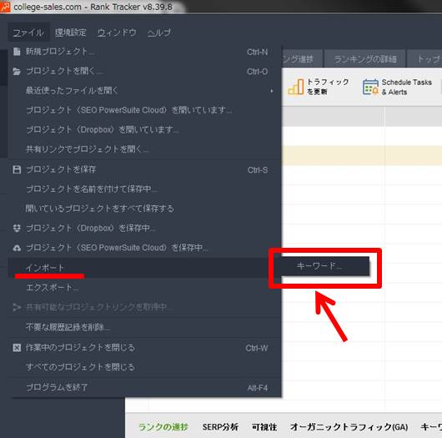Choose 新規プロジェクト menu entry
The image size is (442, 438).
144,52
